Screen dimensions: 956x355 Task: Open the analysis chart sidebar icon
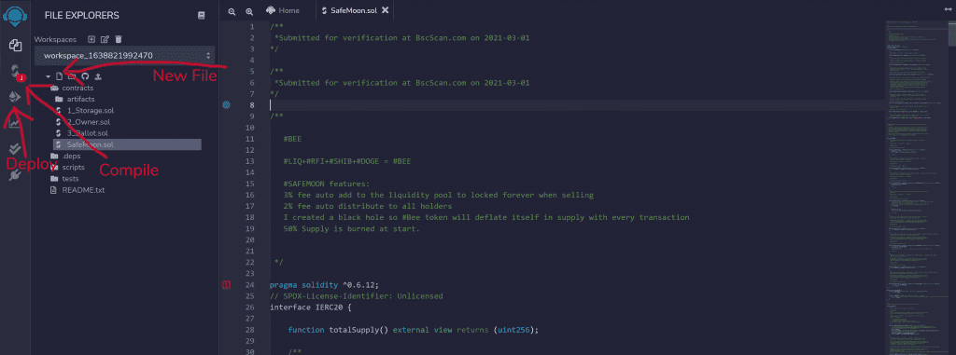15,123
